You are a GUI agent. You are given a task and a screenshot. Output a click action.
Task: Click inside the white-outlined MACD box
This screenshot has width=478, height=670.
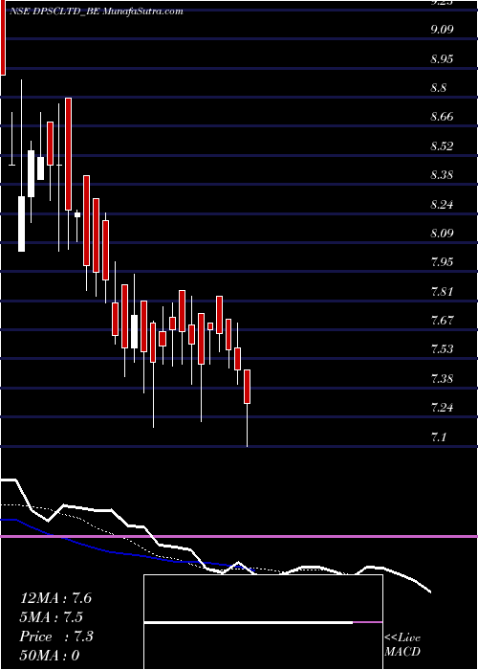[x=263, y=622]
